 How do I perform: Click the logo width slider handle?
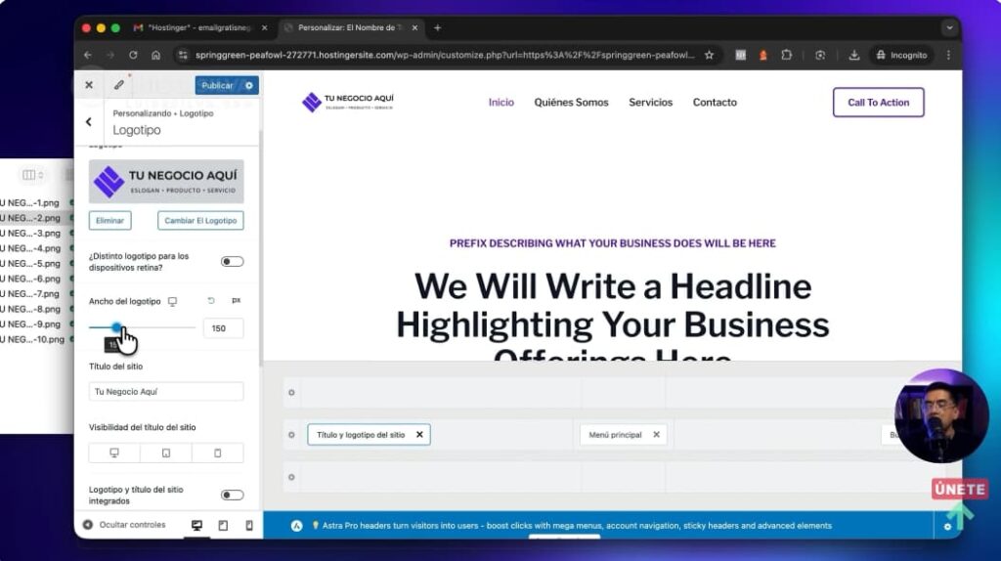[116, 327]
